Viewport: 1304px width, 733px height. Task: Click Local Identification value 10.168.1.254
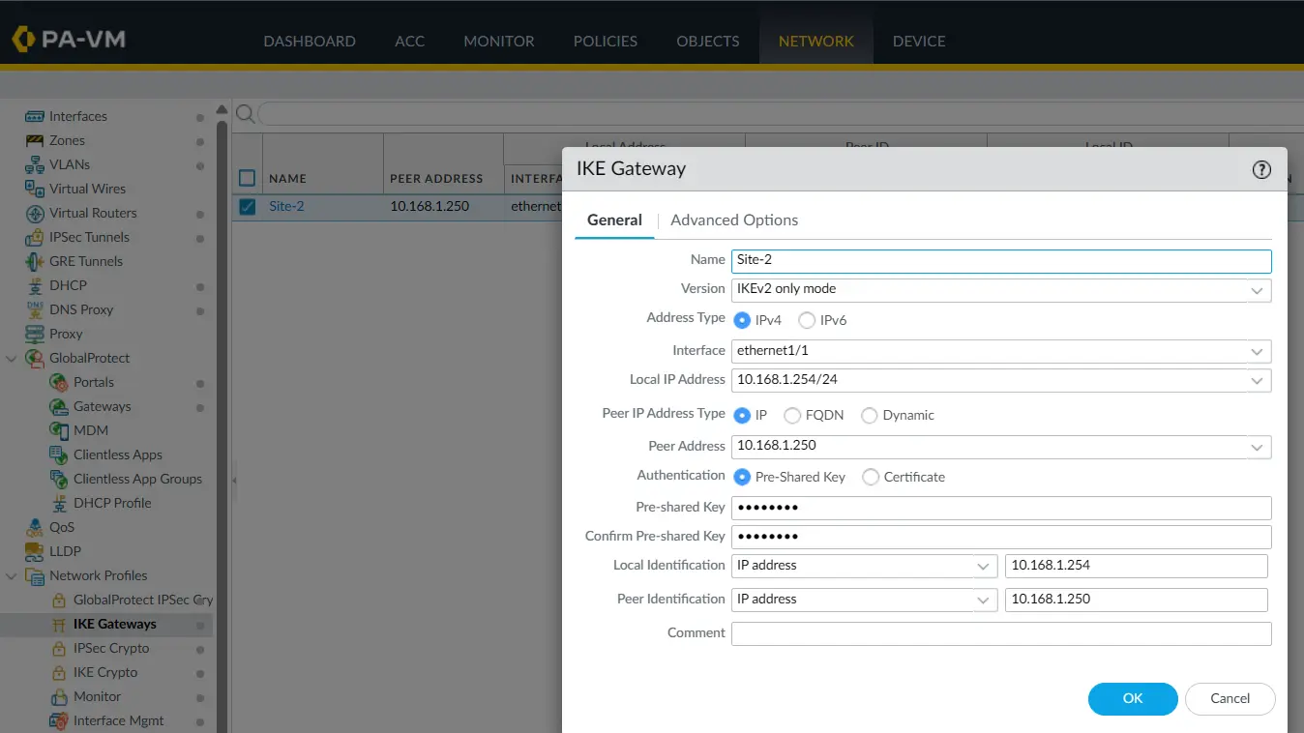pos(1137,567)
